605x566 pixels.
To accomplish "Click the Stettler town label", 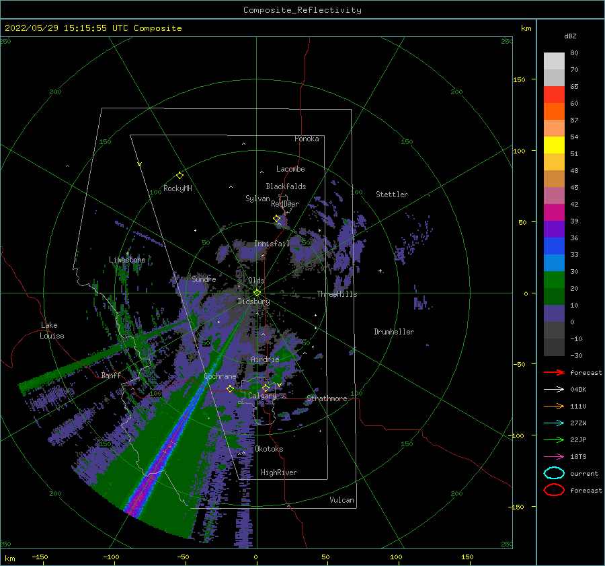I will click(392, 194).
